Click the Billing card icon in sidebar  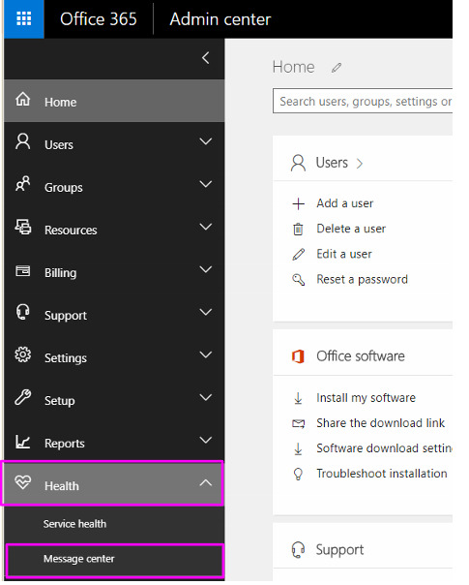[22, 270]
